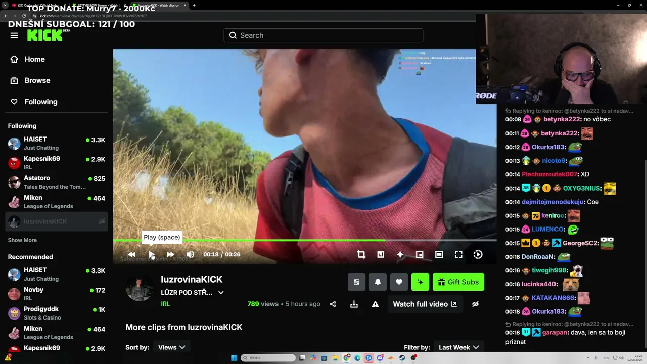647x364 pixels.
Task: Open Novby channel under Recommended
Action: (x=57, y=294)
